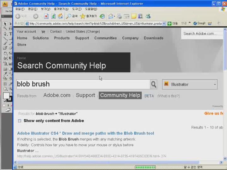Screen dimensions: 227x170
Task: Select the Live Paint Bucket tool in Illustrator
Action: pyautogui.click(x=5, y=78)
